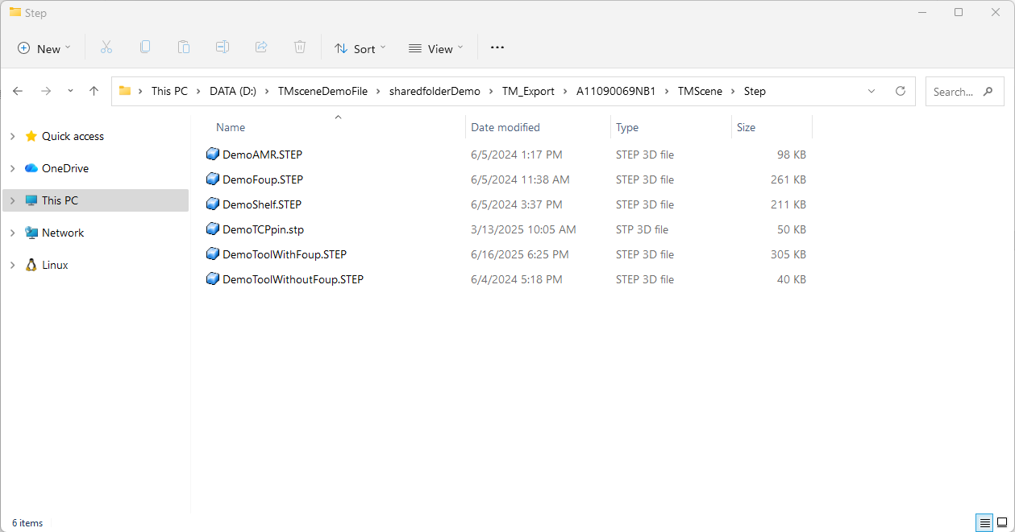This screenshot has width=1015, height=532.
Task: Expand the Network tree node
Action: tap(12, 233)
